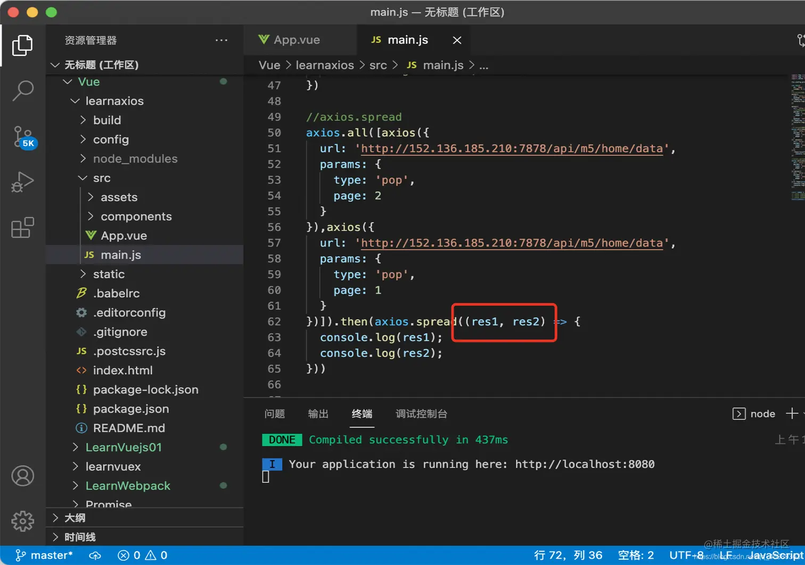The width and height of the screenshot is (805, 565).
Task: Expand the assets folder
Action: [145, 197]
